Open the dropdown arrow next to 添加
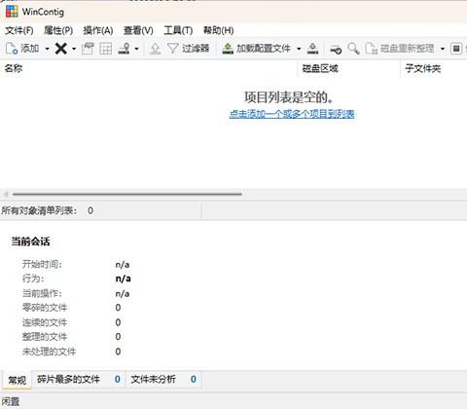The image size is (467, 409). 47,49
